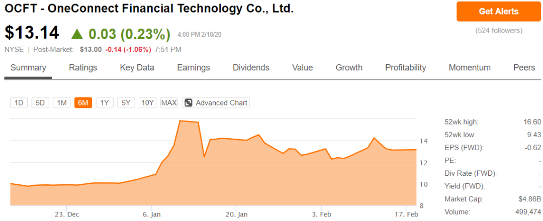Switch to the Ratings tab
Viewport: 543px width, 221px height.
click(x=83, y=68)
